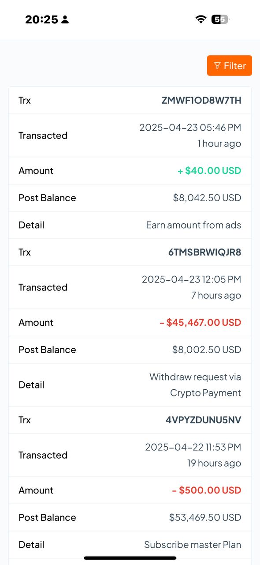
Task: Tap the Subscribe master Plan detail
Action: click(193, 545)
